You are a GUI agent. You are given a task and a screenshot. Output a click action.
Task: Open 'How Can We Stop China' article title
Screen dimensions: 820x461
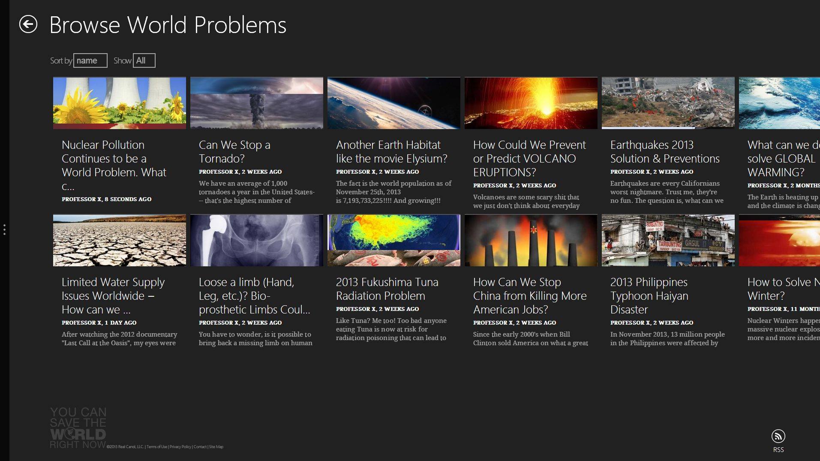[x=529, y=295]
